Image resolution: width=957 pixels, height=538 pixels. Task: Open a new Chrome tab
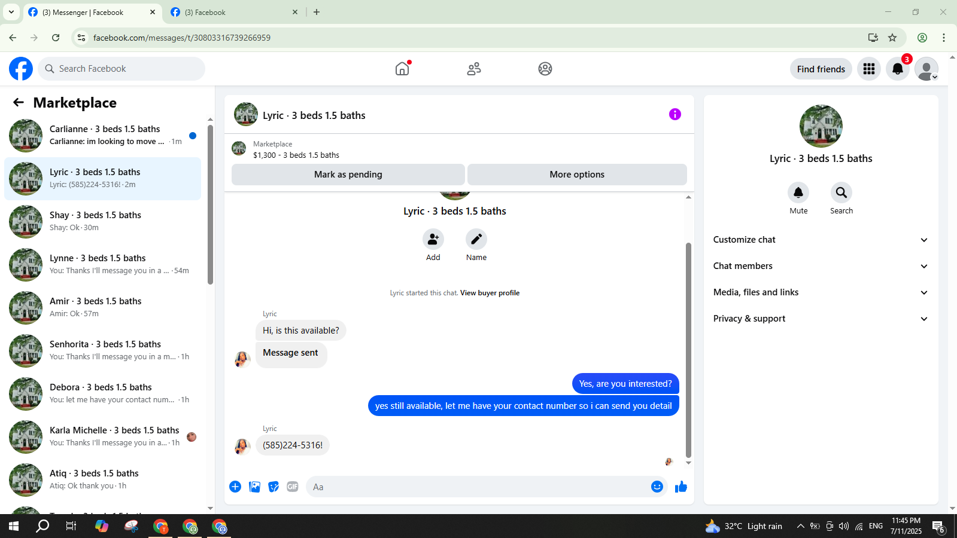tap(317, 12)
